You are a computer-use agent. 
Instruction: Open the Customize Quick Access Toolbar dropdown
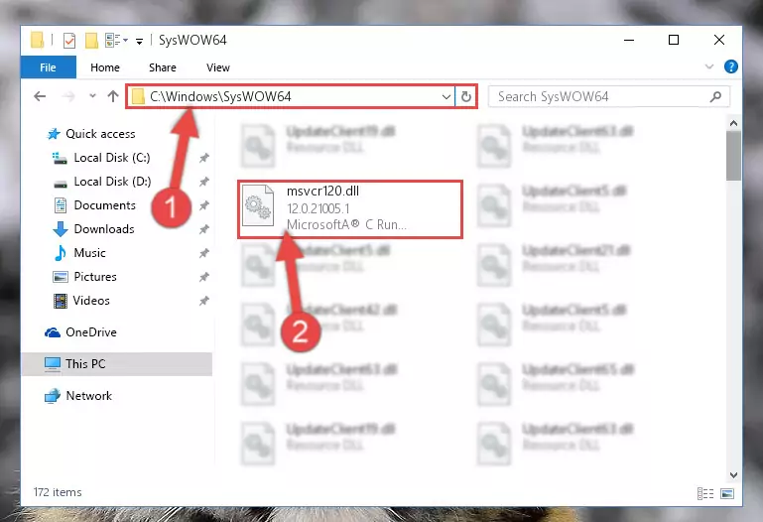139,42
